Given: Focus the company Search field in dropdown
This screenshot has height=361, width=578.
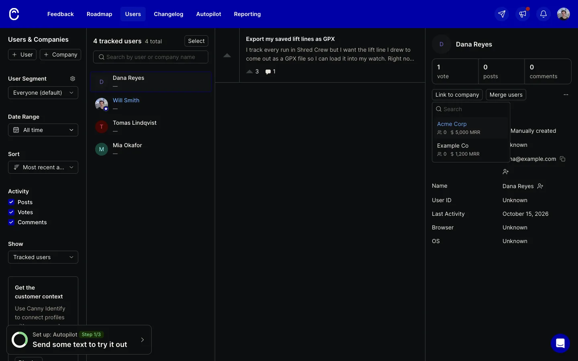Looking at the screenshot, I should pyautogui.click(x=471, y=109).
